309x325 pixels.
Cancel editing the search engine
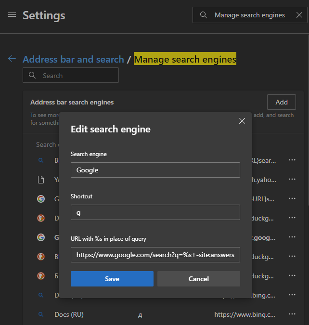point(199,279)
